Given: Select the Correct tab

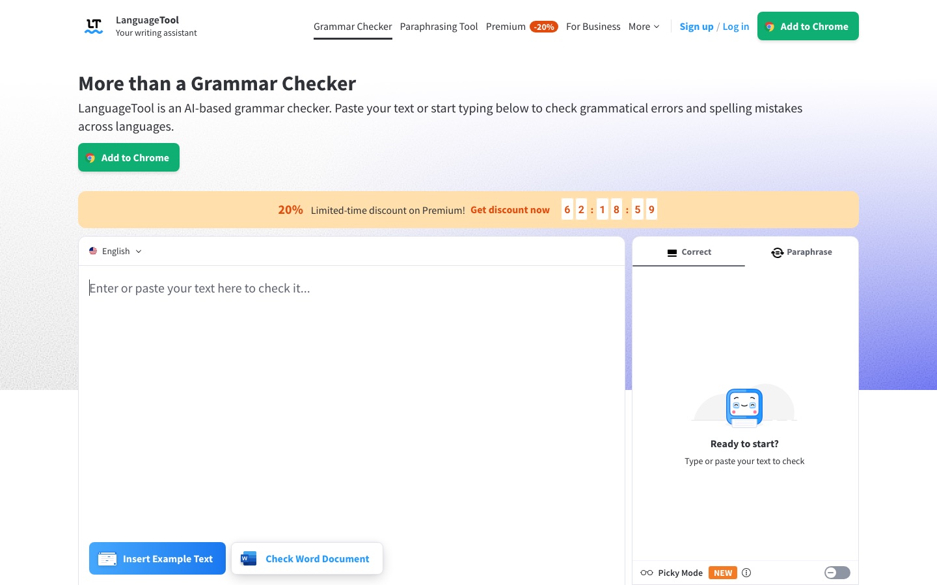Looking at the screenshot, I should tap(688, 252).
